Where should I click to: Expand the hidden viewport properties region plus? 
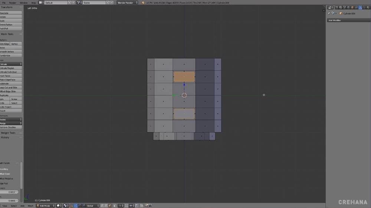[324, 10]
